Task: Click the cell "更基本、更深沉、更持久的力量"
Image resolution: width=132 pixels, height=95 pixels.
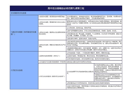Action: [94, 53]
